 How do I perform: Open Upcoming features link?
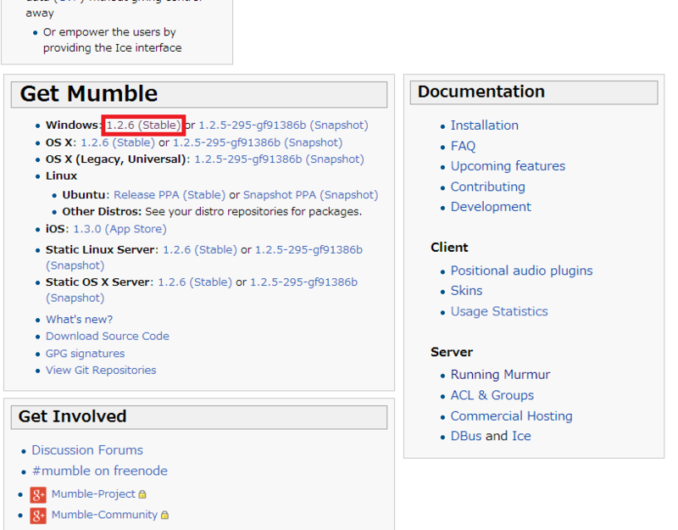[508, 166]
